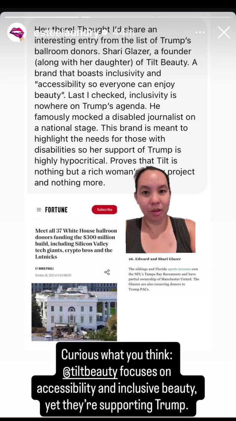Tap the White House demolition photo
Image resolution: width=236 pixels, height=421 pixels.
point(74,312)
